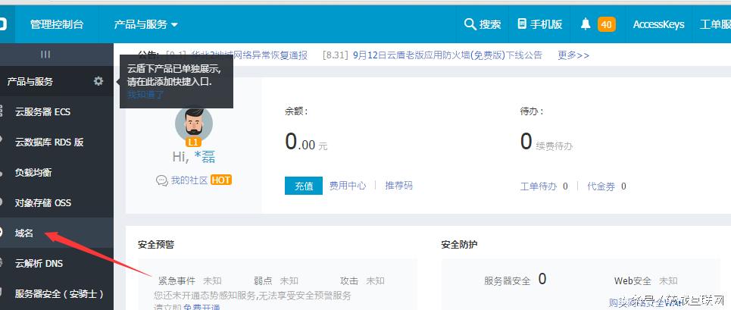Click 更多>> for more announcements

pos(573,55)
